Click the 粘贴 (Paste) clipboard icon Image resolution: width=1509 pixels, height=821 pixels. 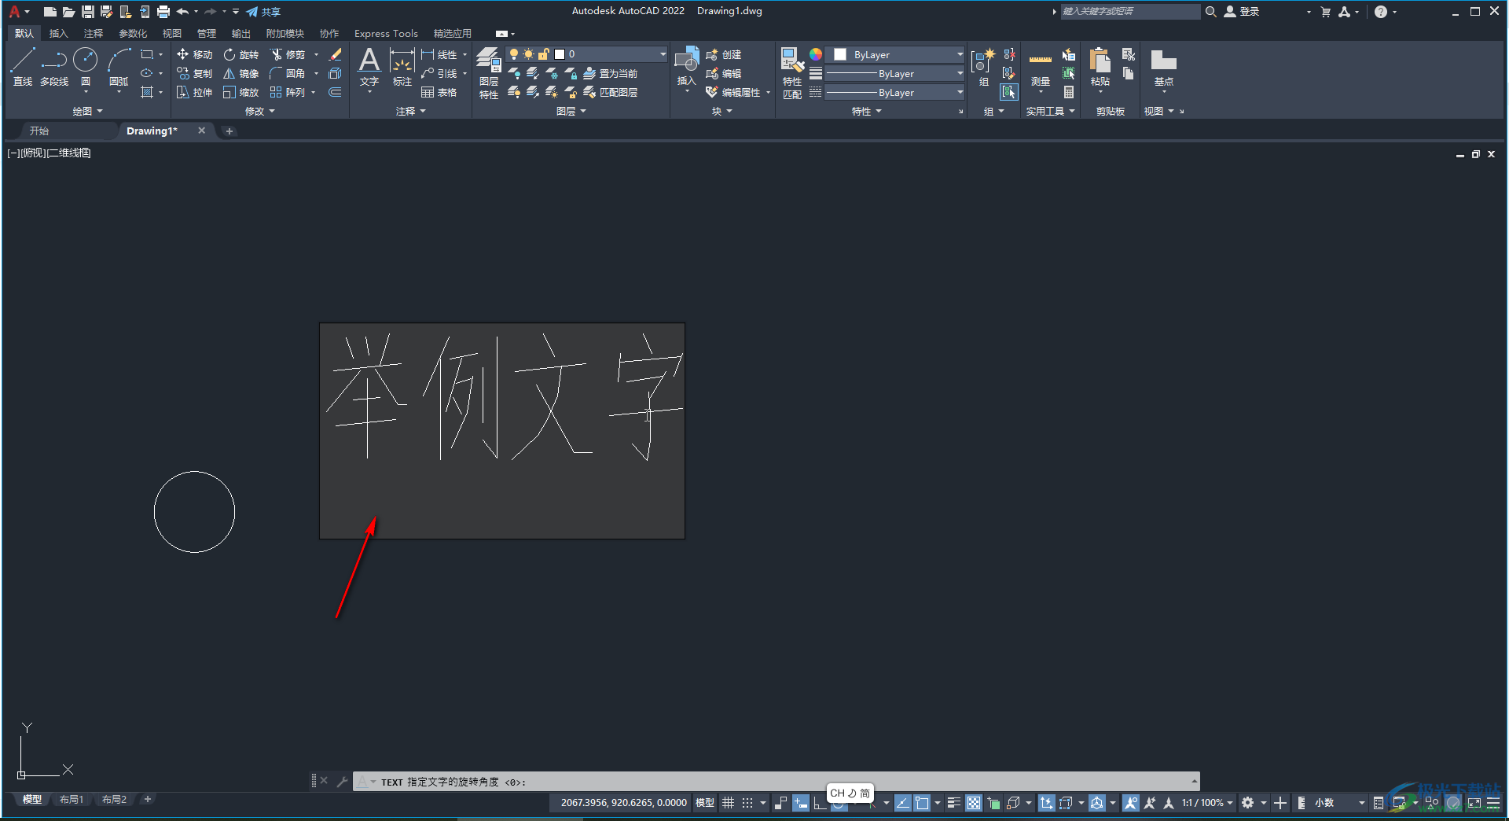coord(1100,66)
